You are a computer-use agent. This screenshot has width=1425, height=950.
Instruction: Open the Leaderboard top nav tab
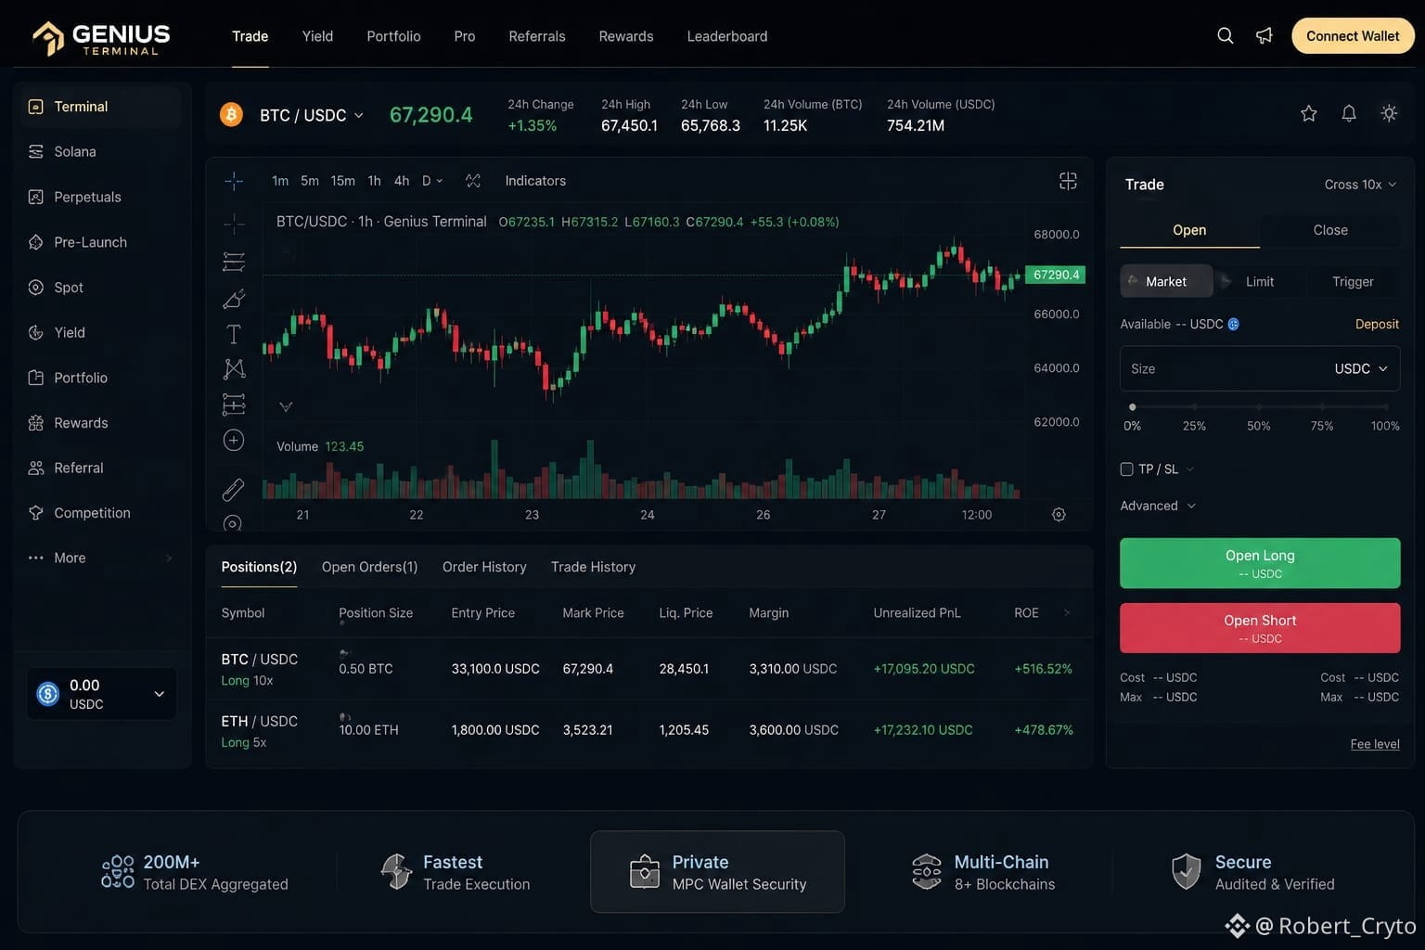click(x=727, y=36)
